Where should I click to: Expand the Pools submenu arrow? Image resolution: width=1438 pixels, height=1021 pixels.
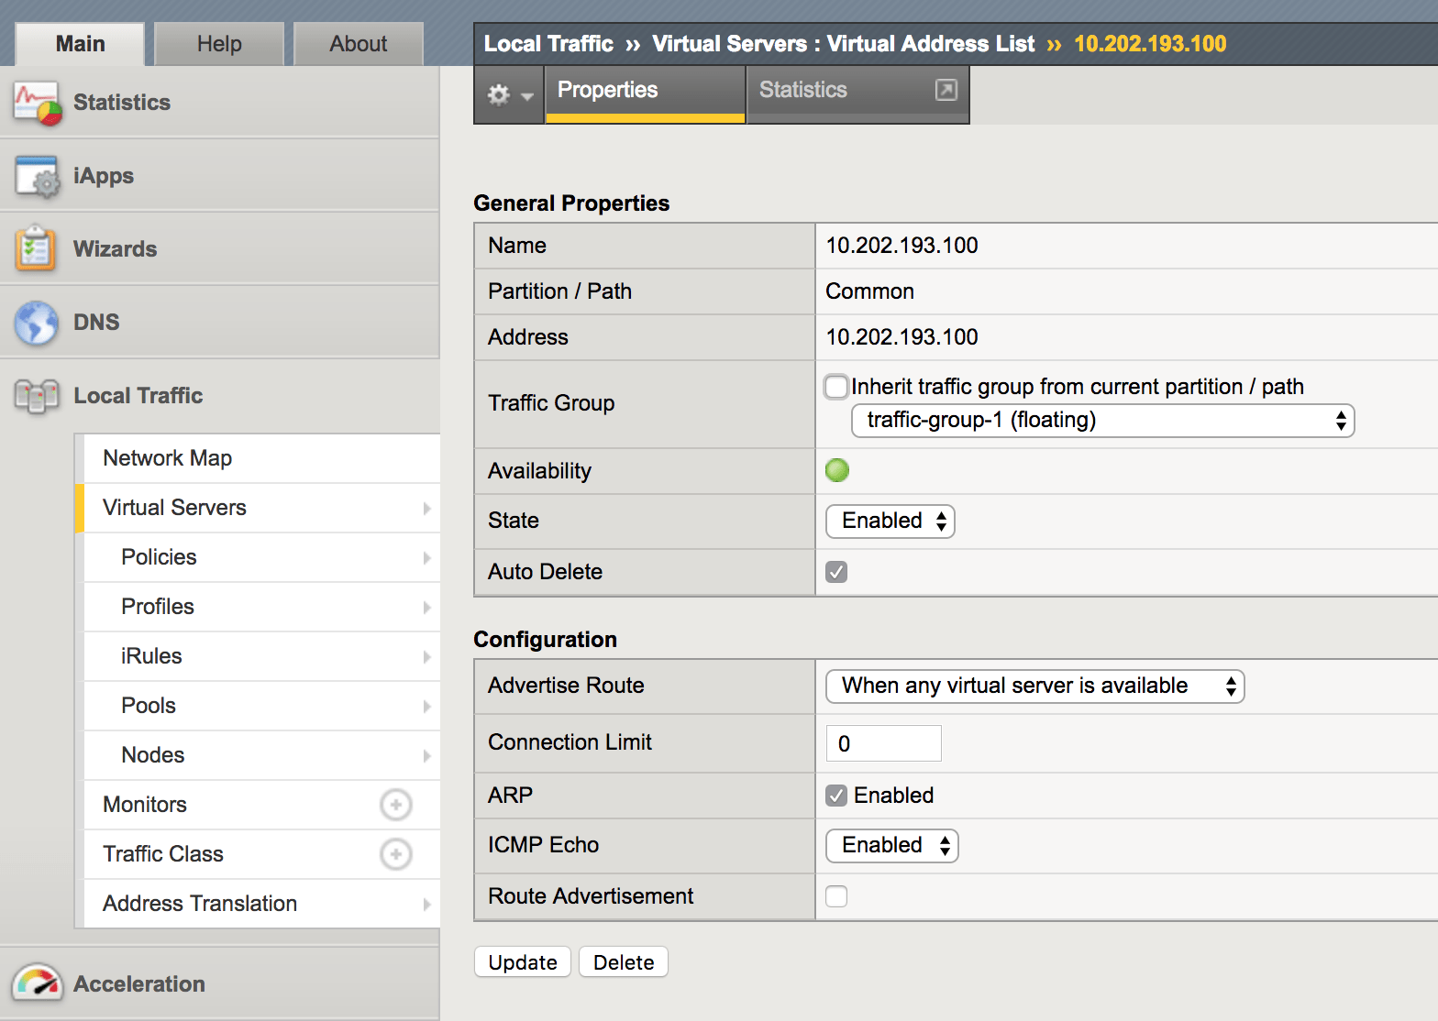click(x=426, y=706)
